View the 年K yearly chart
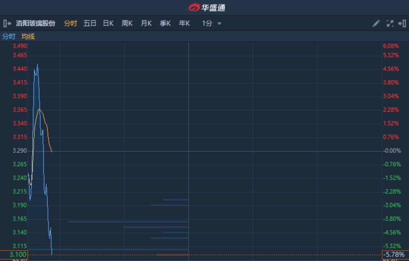Viewport: 409px width, 261px height. 184,24
